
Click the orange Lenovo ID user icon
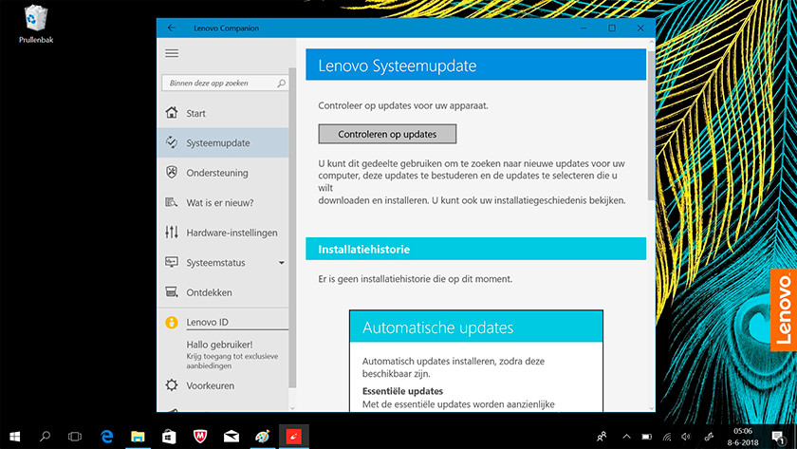(x=172, y=322)
